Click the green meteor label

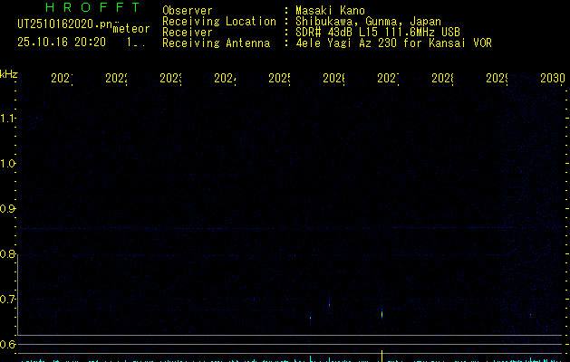130,29
